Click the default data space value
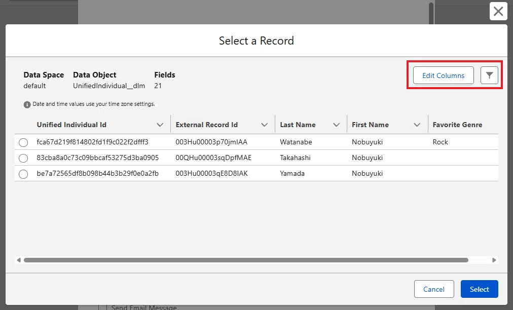This screenshot has width=513, height=310. tap(34, 86)
